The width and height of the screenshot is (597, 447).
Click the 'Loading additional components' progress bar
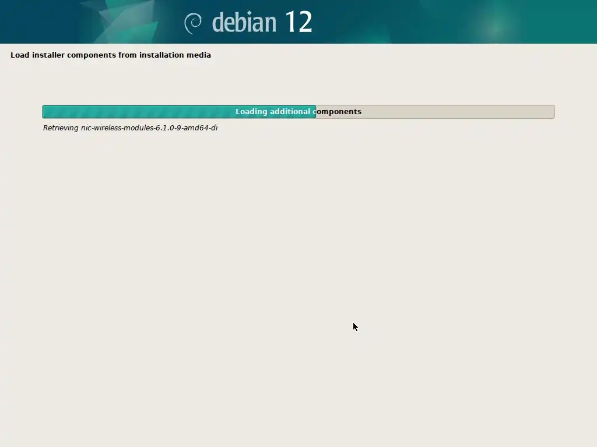pyautogui.click(x=298, y=112)
